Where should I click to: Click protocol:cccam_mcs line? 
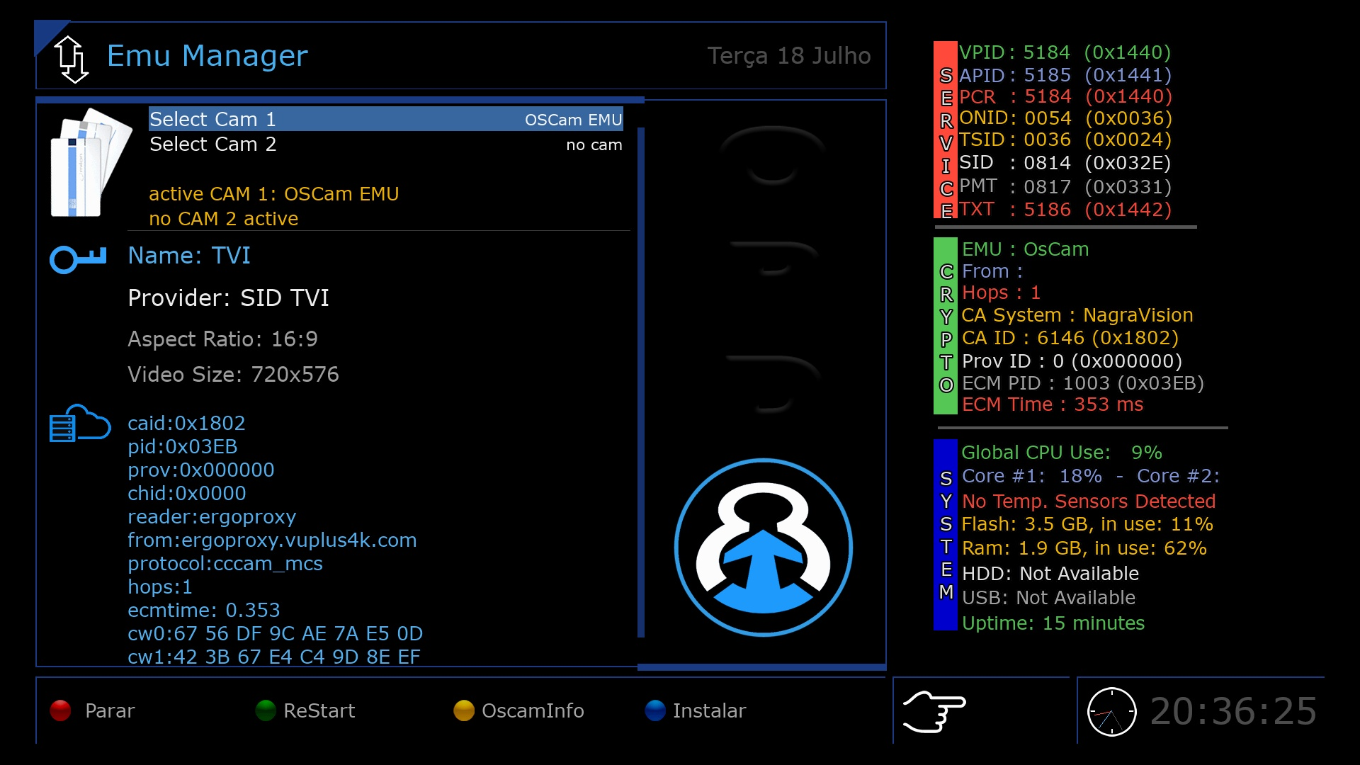tap(225, 565)
